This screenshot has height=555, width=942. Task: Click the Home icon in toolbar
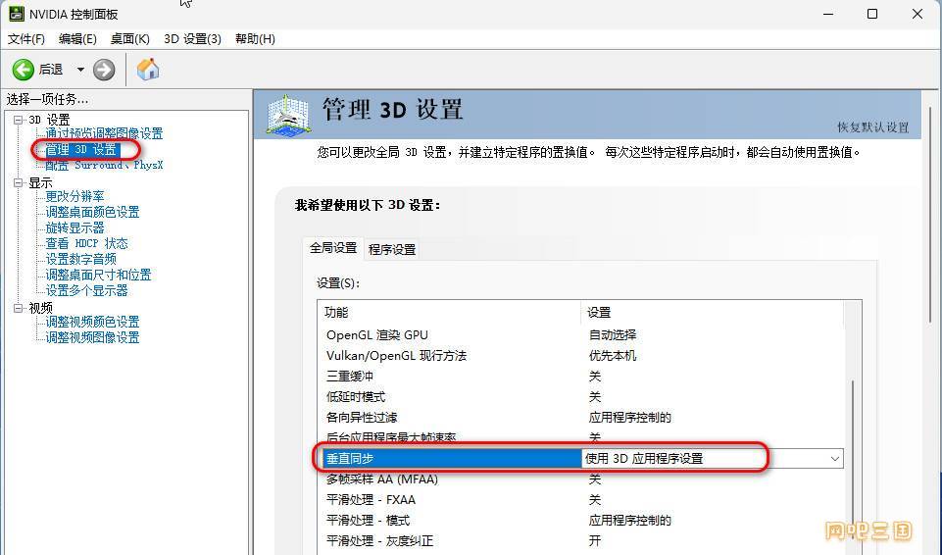tap(148, 70)
